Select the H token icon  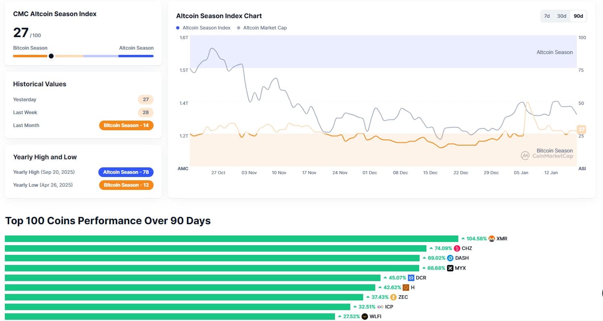pyautogui.click(x=406, y=287)
